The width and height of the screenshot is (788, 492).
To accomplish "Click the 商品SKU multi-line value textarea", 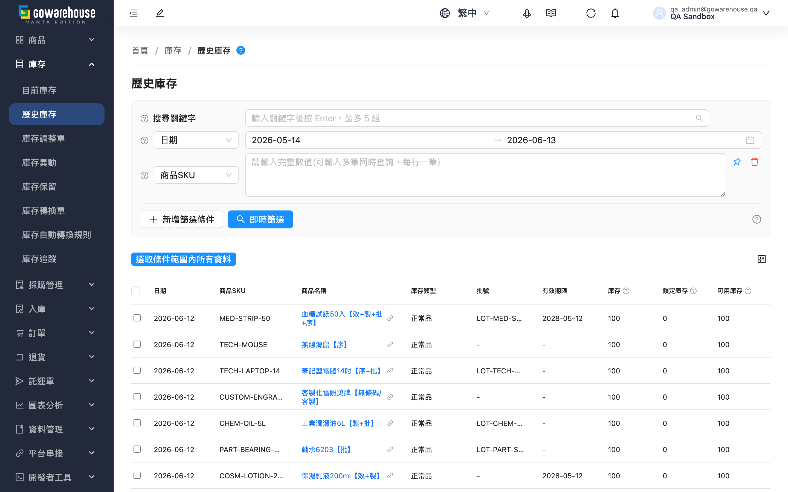I will (485, 175).
